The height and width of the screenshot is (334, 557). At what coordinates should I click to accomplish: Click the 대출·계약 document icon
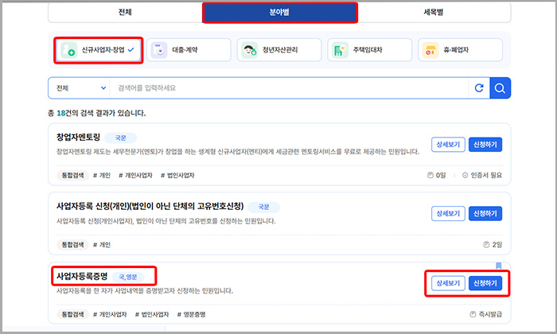159,50
